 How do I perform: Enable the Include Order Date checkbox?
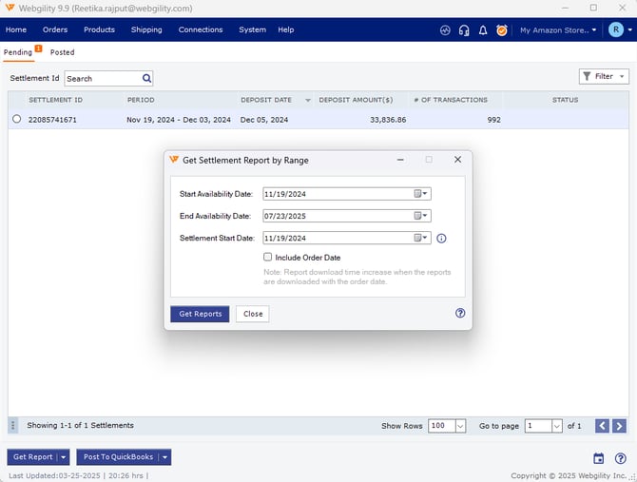tap(268, 257)
